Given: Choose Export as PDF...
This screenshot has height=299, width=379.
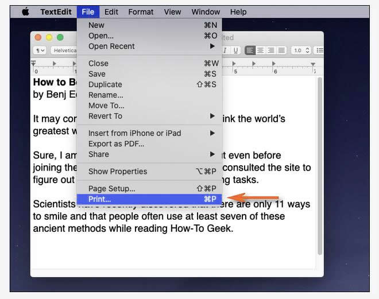Looking at the screenshot, I should 149,143.
